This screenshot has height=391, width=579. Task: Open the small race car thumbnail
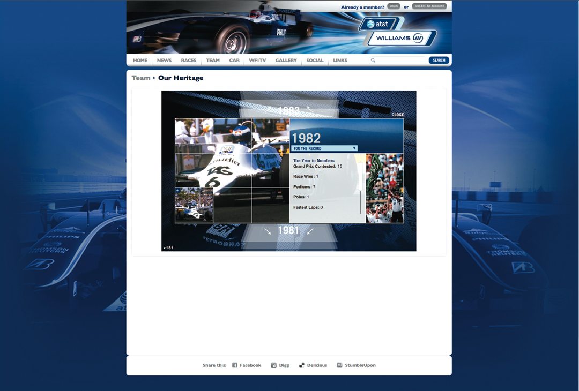194,205
